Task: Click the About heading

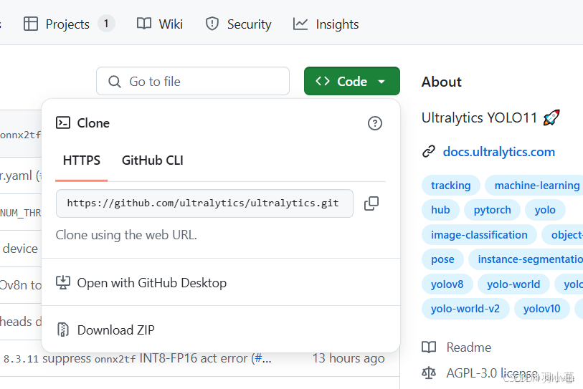Action: click(441, 82)
